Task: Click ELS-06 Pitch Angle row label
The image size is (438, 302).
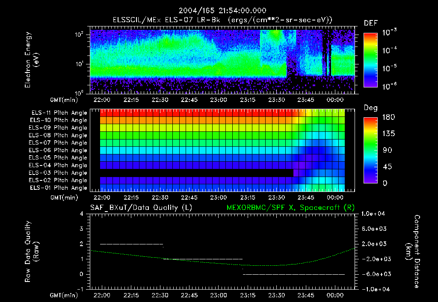Action: 58,151
